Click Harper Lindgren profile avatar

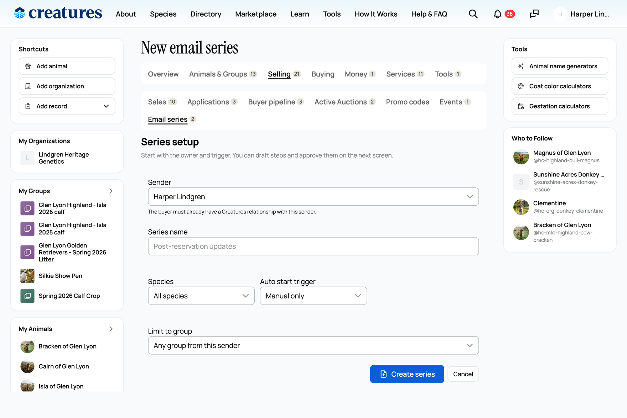point(560,14)
